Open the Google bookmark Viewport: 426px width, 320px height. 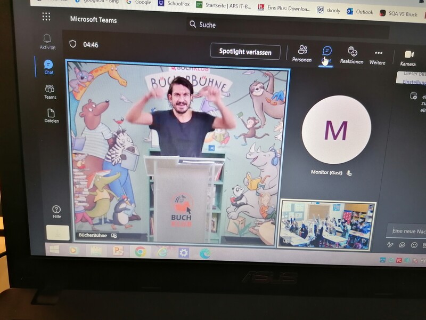point(138,3)
